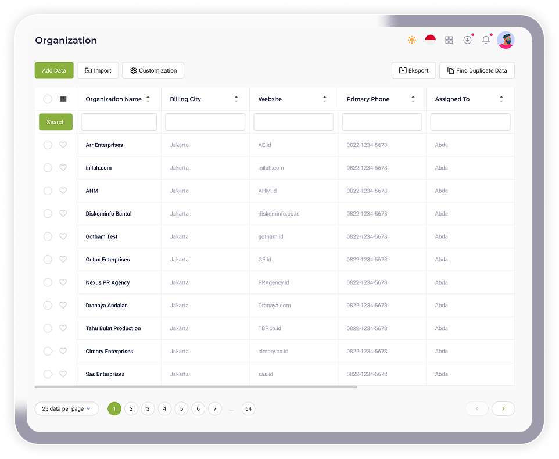Open the 25 data per page dropdown
The width and height of the screenshot is (559, 459).
tap(66, 409)
